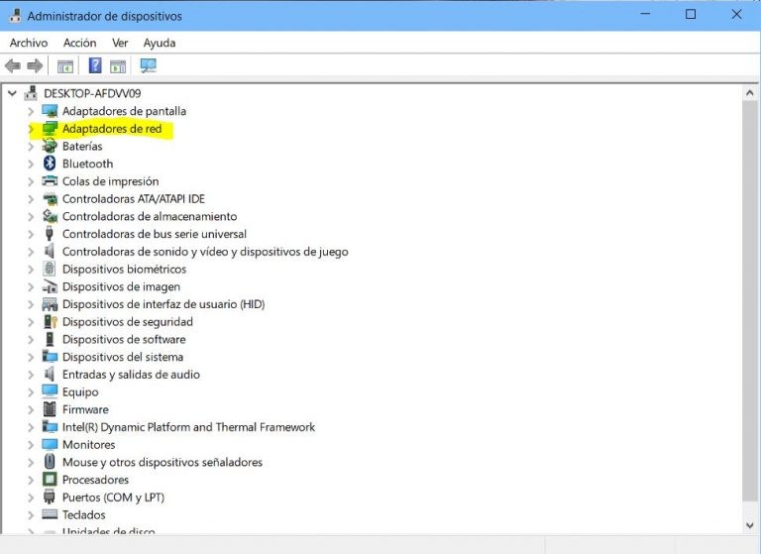Click the scrollbar down arrow

pyautogui.click(x=749, y=525)
